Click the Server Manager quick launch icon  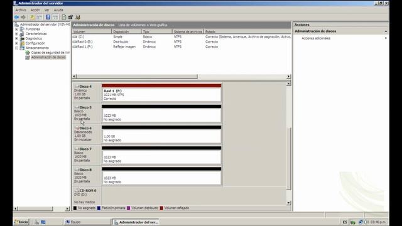point(36,222)
